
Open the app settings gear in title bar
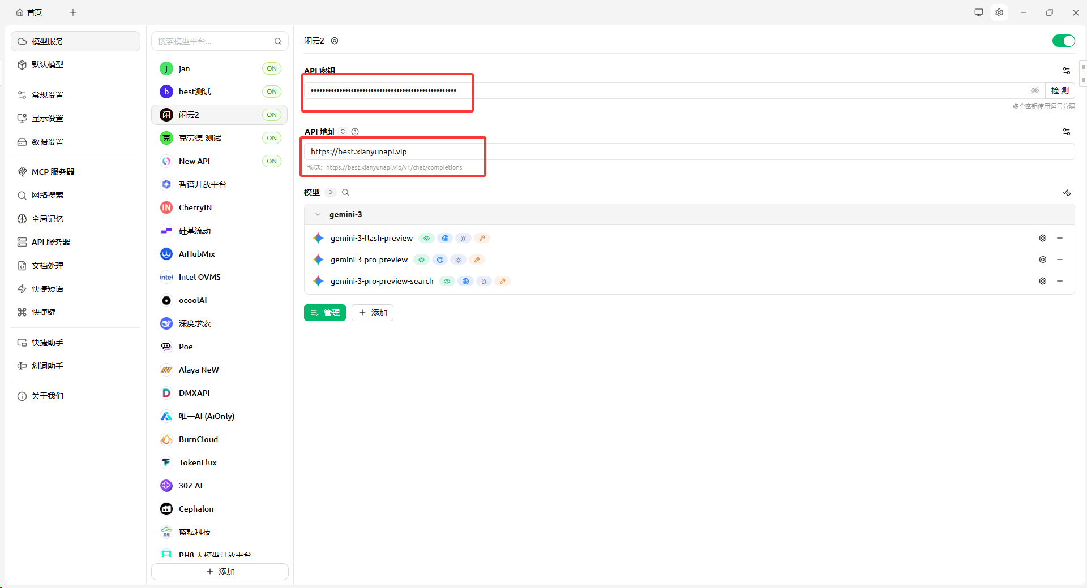[999, 12]
